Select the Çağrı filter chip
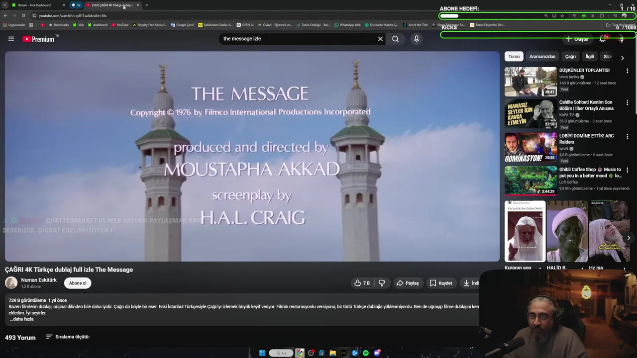Viewport: 637px width, 358px height. click(570, 57)
